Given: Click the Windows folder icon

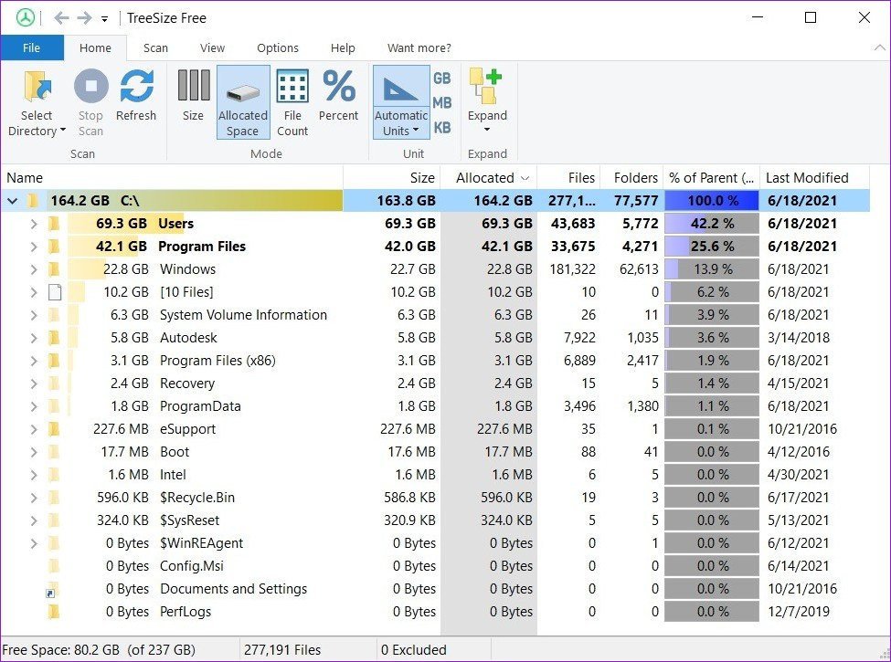Looking at the screenshot, I should coord(54,269).
